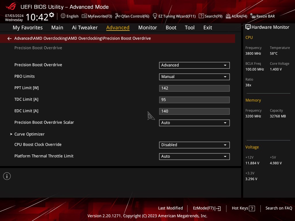Click the AURA lighting icon
This screenshot has height=221, width=295.
[x=228, y=16]
